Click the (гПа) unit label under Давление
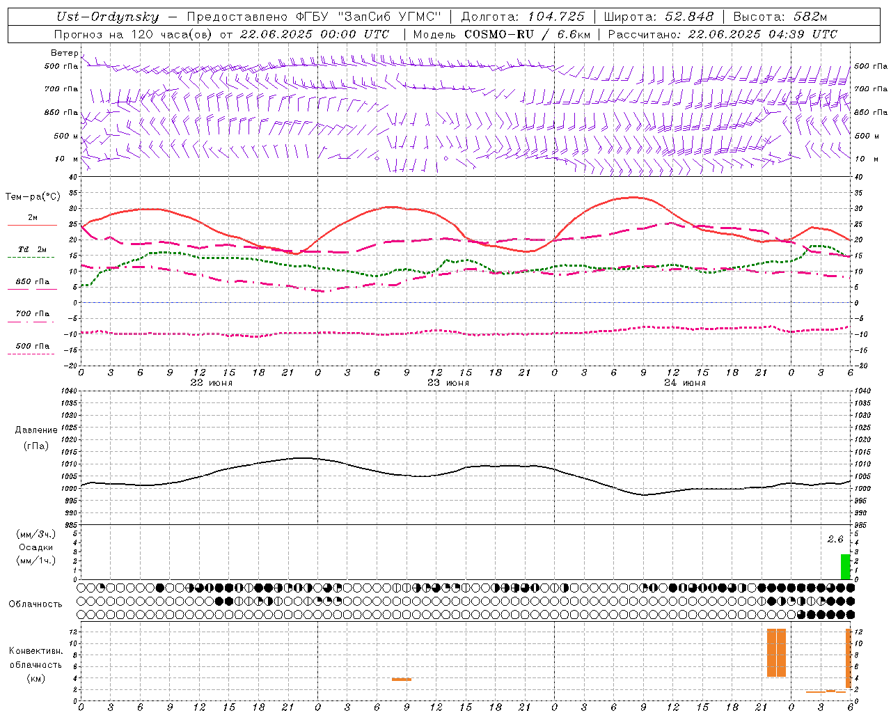Image resolution: width=891 pixels, height=713 pixels. 36,446
